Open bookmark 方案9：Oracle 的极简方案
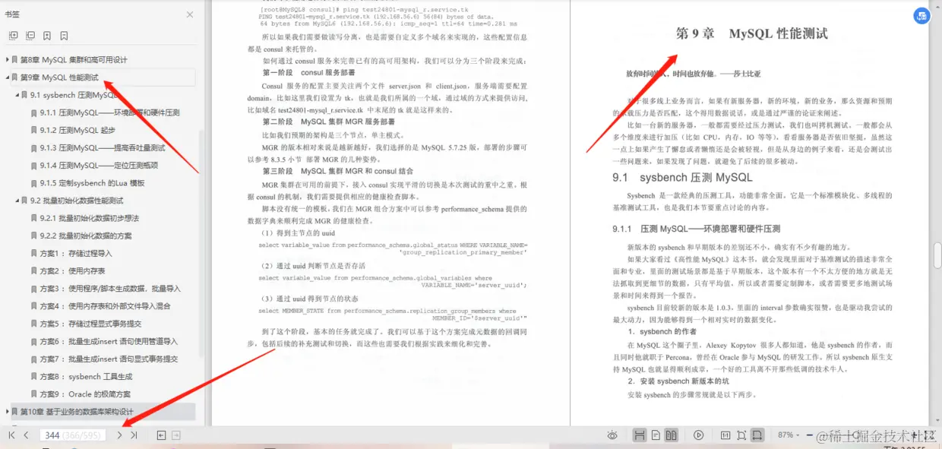The width and height of the screenshot is (942, 449). click(85, 394)
